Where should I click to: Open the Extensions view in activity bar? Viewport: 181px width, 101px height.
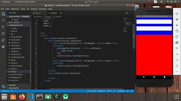coord(3,40)
